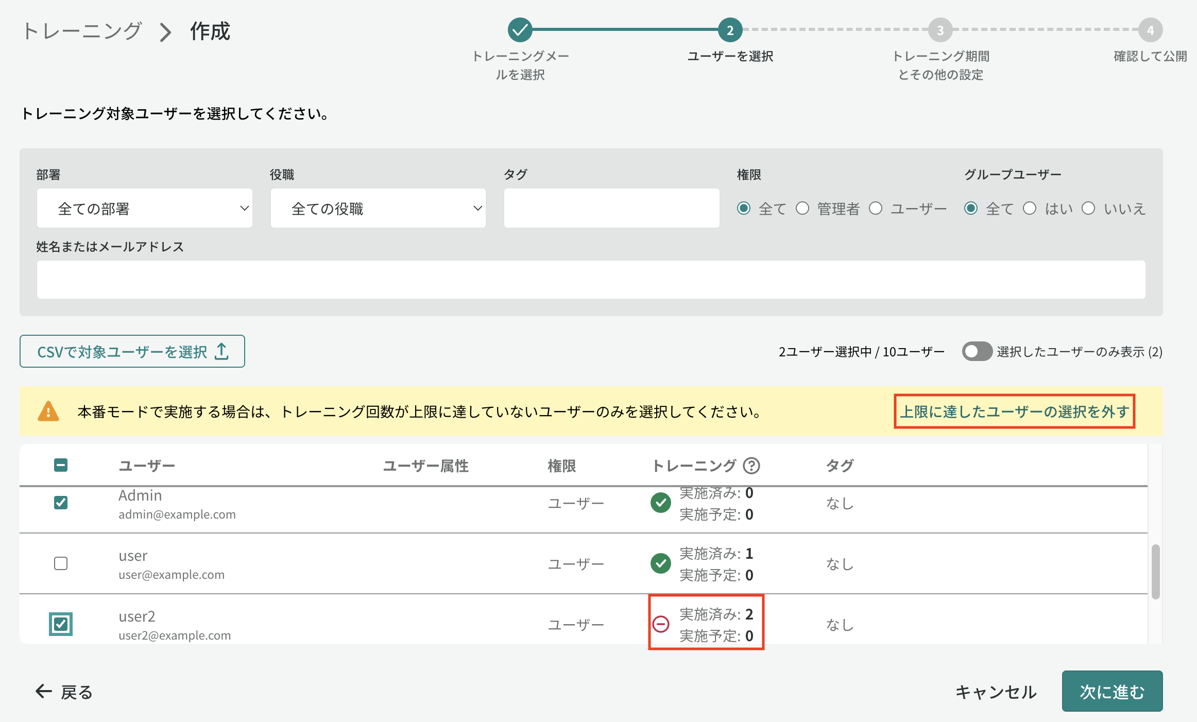Click the orange warning triangle icon
This screenshot has height=722, width=1197.
[x=48, y=411]
